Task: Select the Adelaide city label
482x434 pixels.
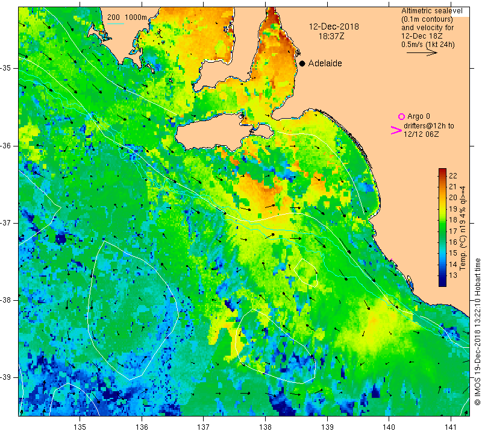Action: [x=325, y=63]
